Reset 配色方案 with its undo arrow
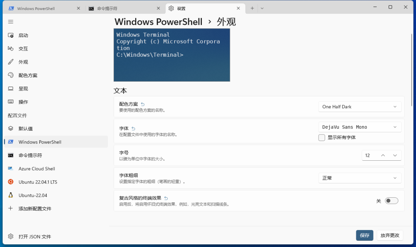This screenshot has width=416, height=247. 143,104
